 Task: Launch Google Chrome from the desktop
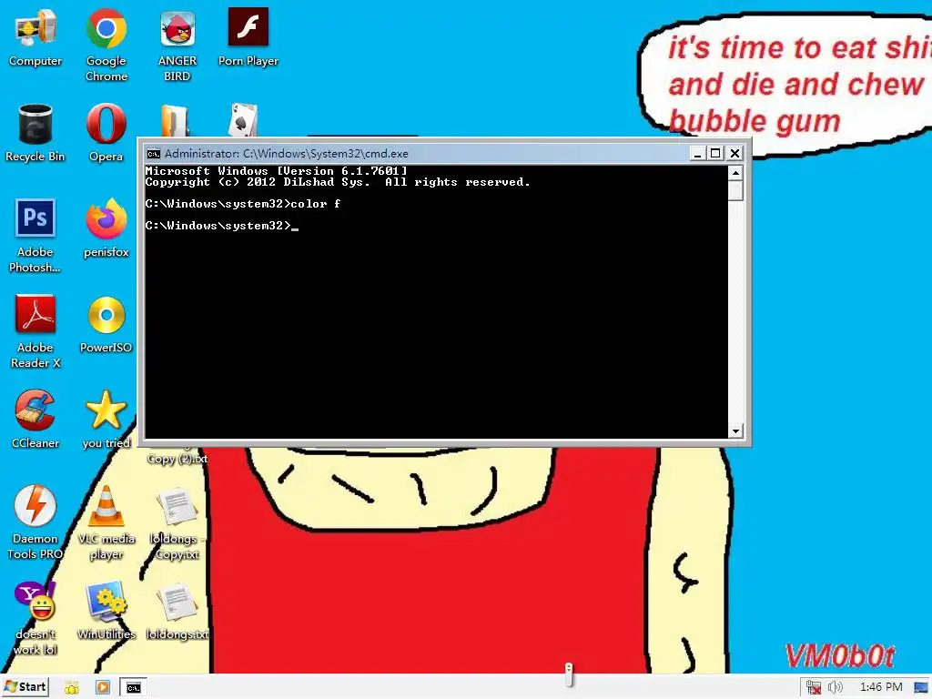pos(106,45)
